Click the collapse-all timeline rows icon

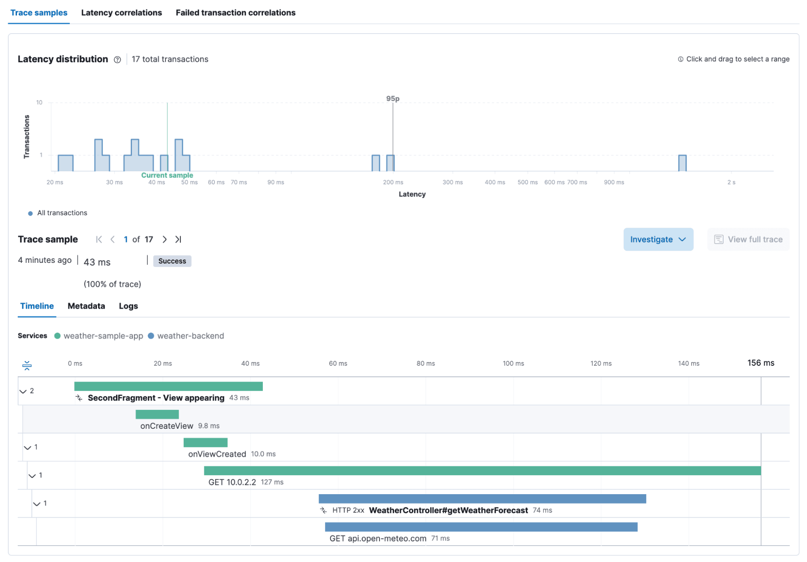[x=27, y=365]
